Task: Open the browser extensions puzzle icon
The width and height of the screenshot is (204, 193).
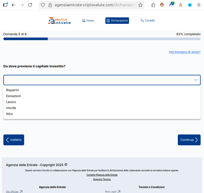Action: point(153,5)
